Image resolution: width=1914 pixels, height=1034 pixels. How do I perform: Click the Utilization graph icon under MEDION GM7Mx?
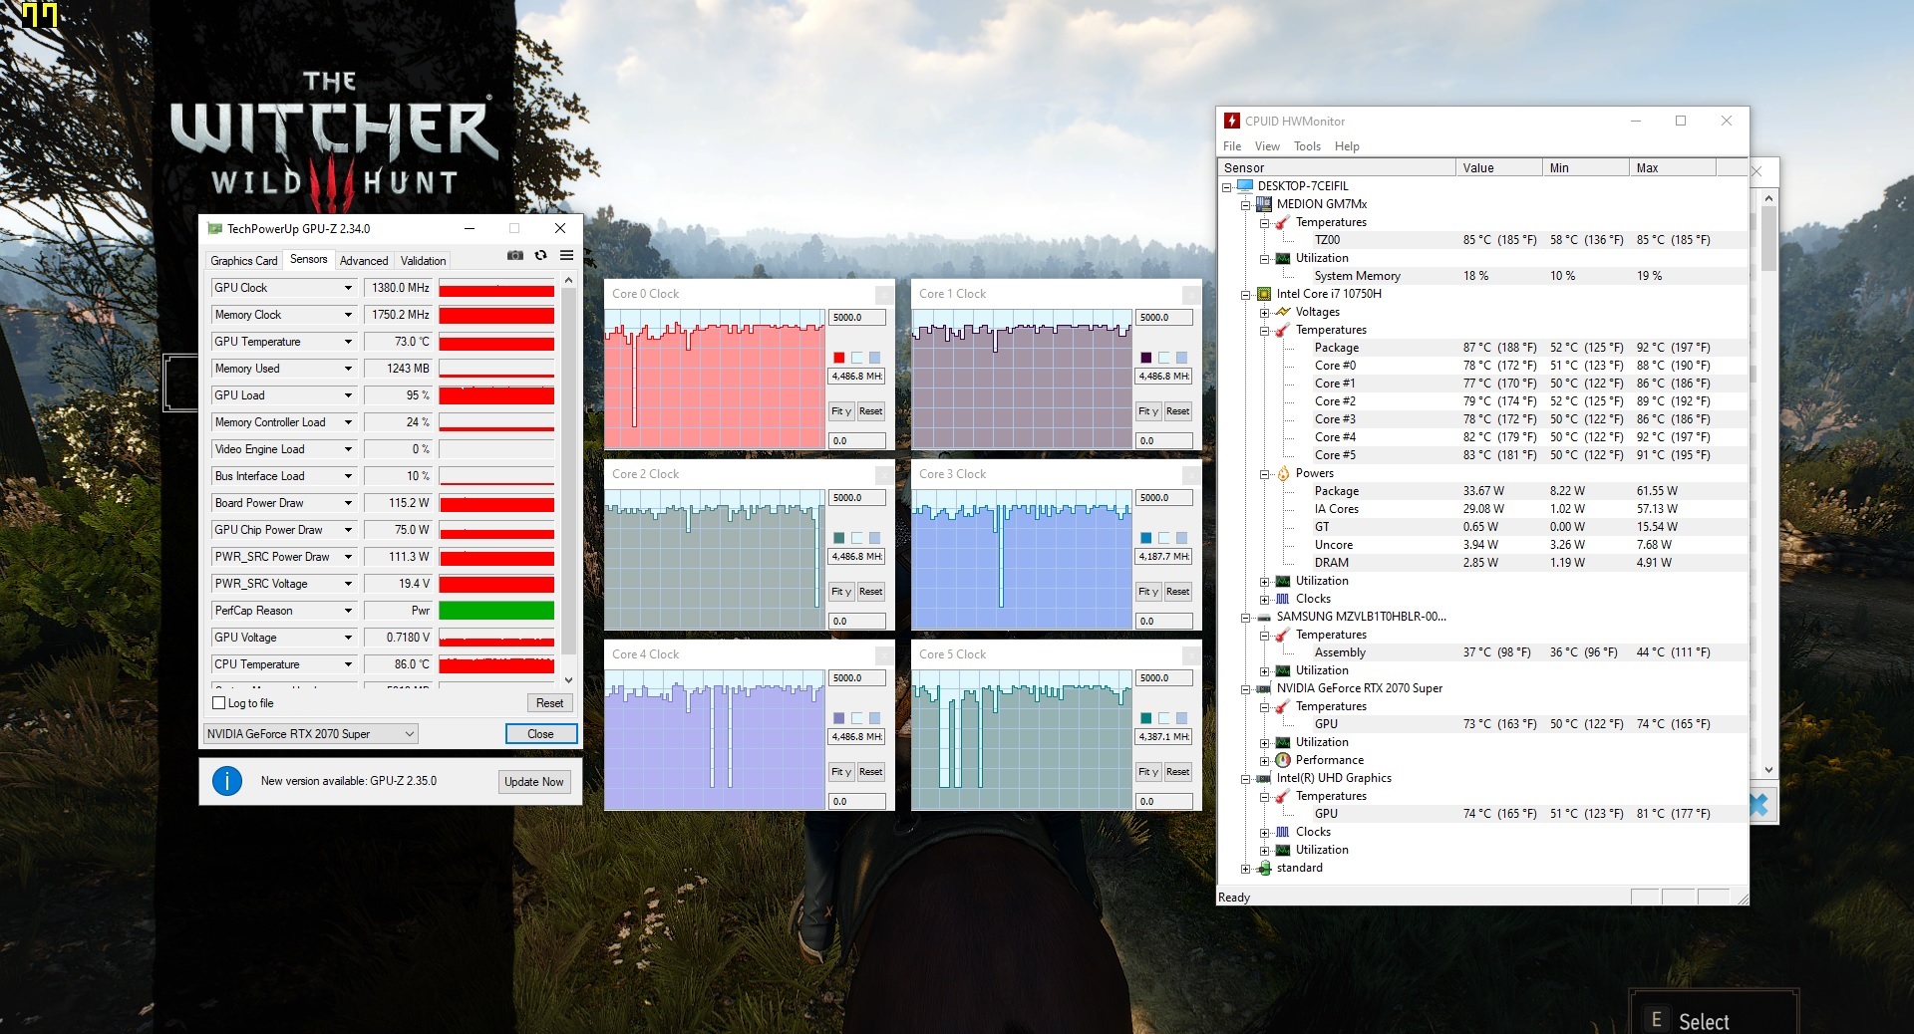1283,258
